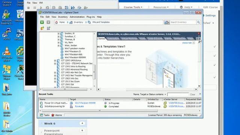Viewport: 240px width, 135px height.
Task: Click the Win7-Paraben-21 VM icon
Action: point(62,51)
